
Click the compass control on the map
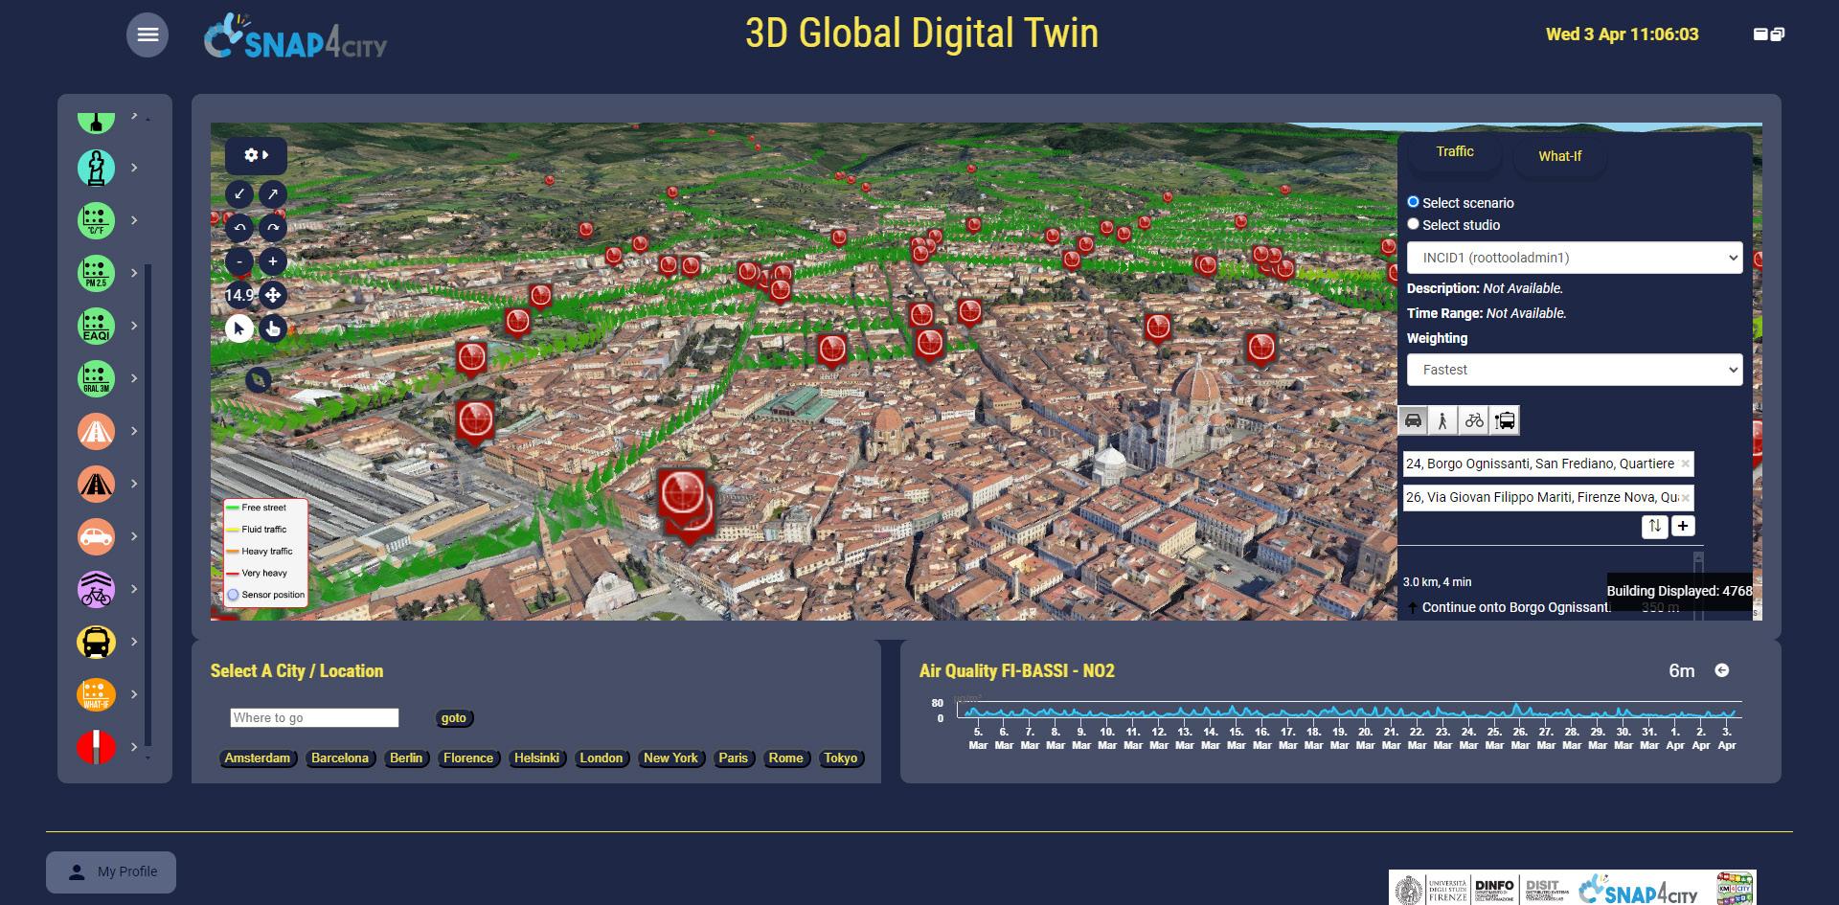[x=258, y=380]
